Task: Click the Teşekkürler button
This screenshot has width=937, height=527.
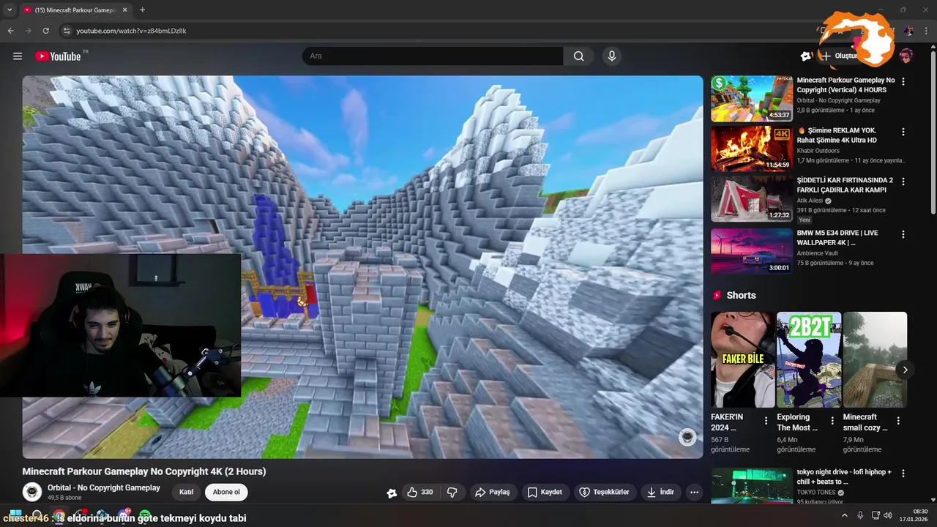Action: [605, 493]
